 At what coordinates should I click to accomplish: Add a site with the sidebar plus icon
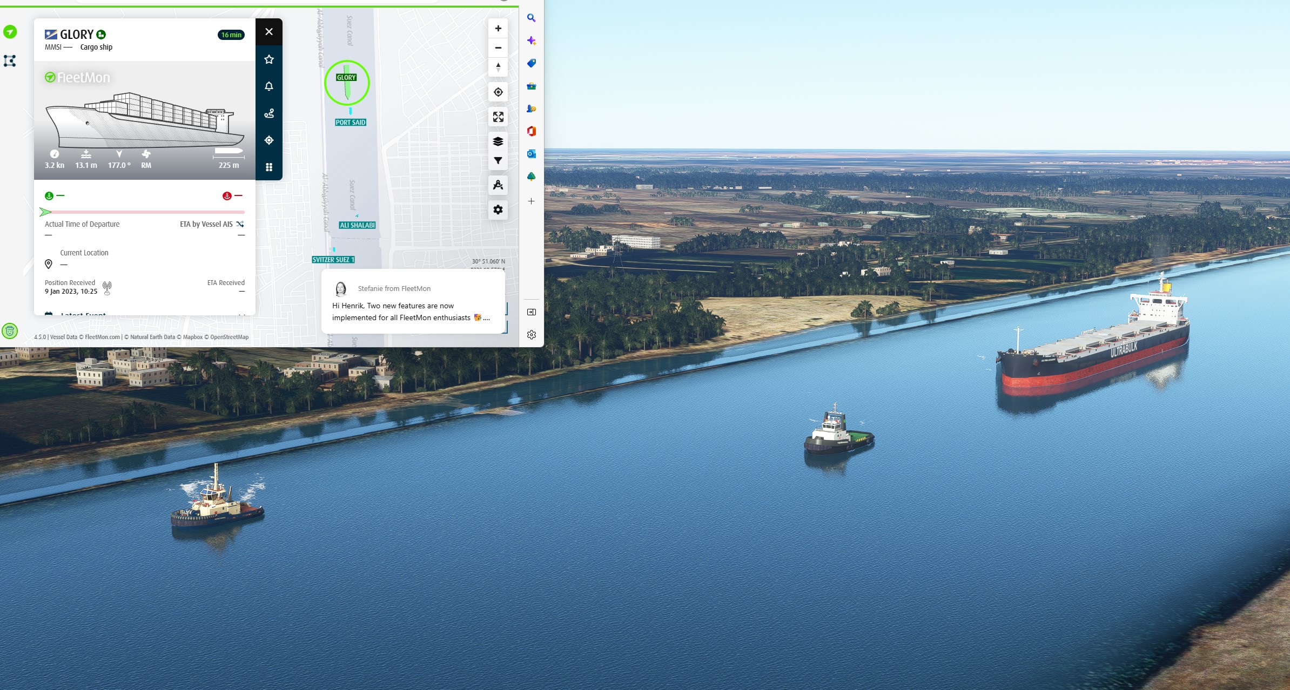tap(532, 201)
